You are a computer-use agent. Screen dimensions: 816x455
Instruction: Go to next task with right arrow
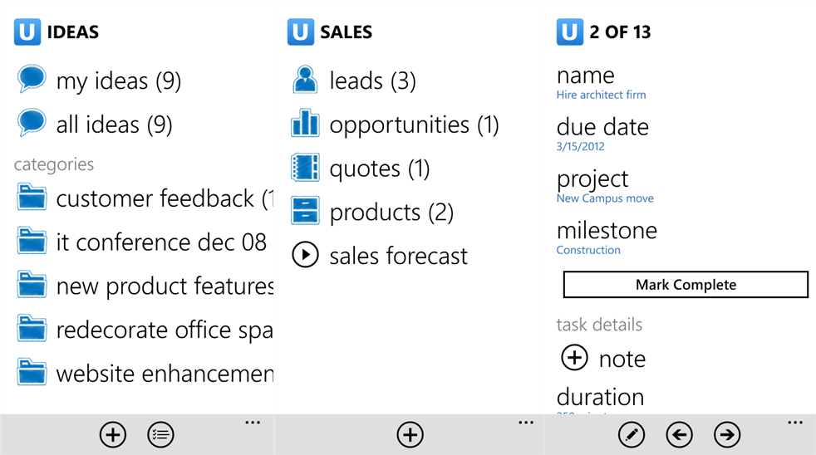click(727, 434)
